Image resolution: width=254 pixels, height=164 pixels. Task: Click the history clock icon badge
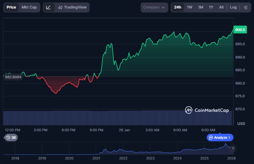point(8,137)
